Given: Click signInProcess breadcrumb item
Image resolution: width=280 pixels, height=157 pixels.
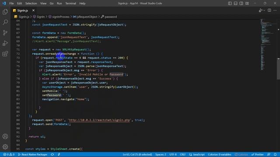Looking at the screenshot, I should coord(61,17).
